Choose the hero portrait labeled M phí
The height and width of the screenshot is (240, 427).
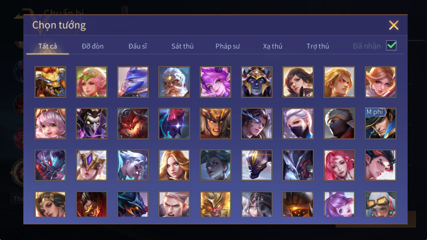380,124
